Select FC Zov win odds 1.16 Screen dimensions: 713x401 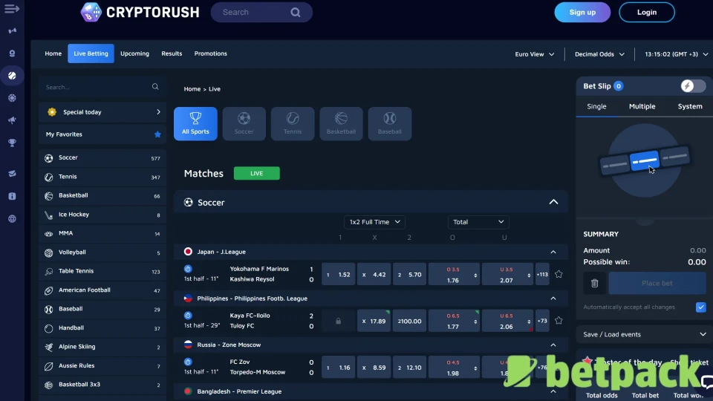[x=339, y=368]
